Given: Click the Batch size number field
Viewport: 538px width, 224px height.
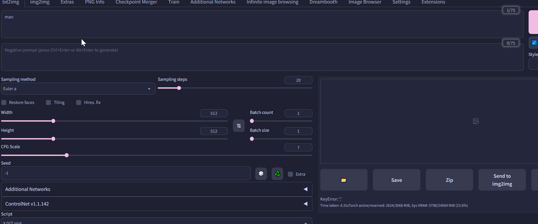Looking at the screenshot, I should pos(298,131).
